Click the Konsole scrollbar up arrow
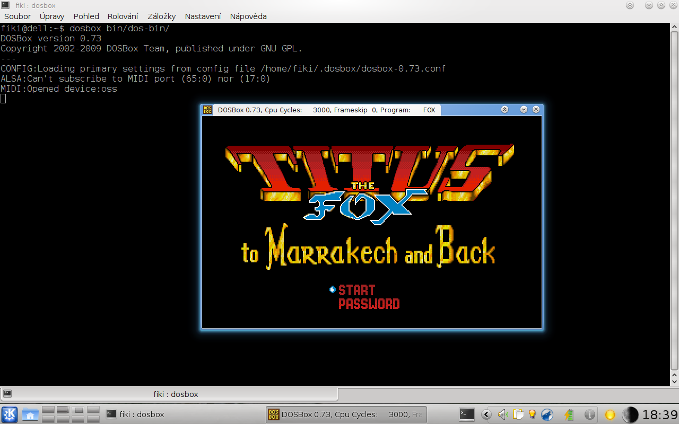 (x=674, y=28)
